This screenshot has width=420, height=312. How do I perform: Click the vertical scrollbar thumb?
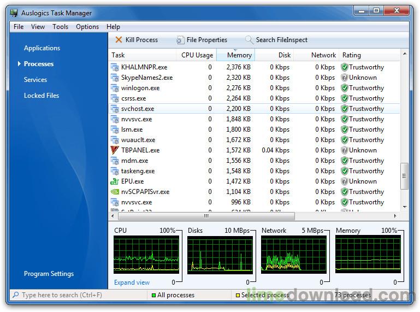(405, 176)
